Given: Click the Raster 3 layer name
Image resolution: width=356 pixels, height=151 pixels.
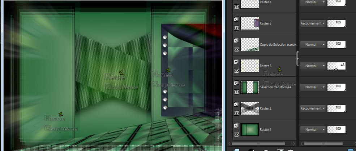Looking at the screenshot, I should pos(265,23).
